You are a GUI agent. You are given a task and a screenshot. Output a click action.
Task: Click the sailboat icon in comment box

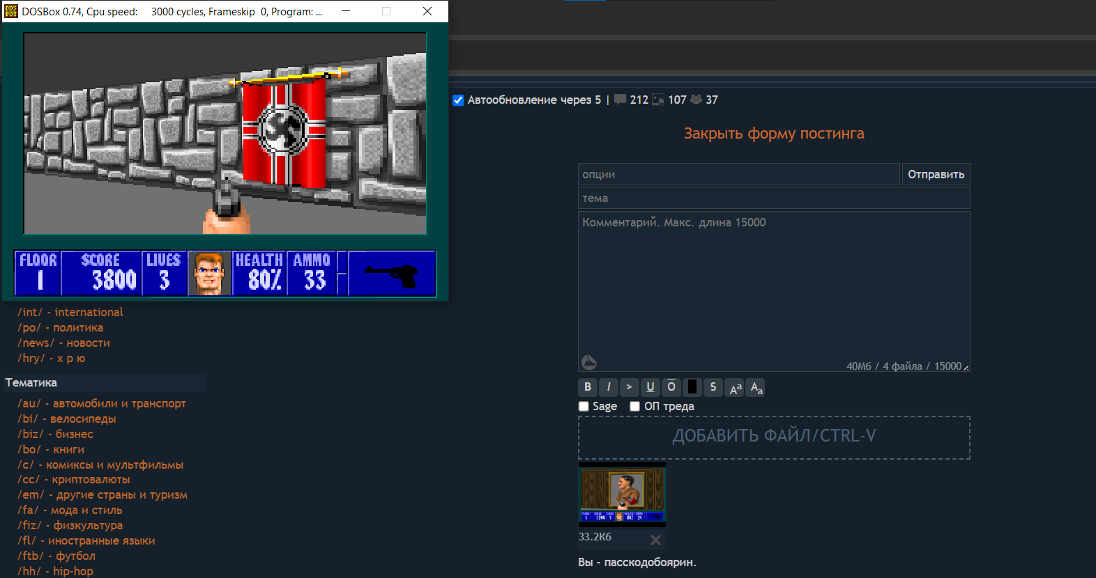[x=589, y=361]
